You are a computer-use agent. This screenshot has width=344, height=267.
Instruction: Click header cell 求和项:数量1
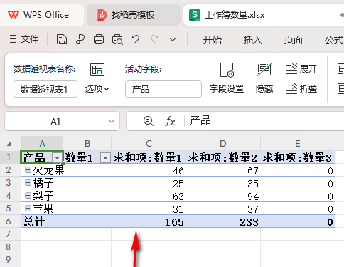click(149, 157)
